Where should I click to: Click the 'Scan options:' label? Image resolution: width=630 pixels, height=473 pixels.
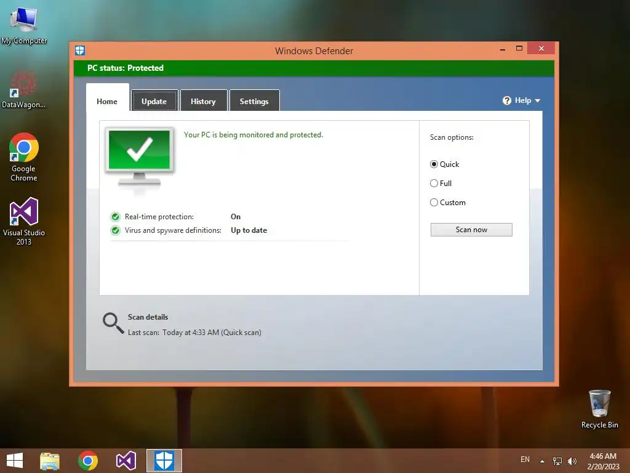click(452, 137)
